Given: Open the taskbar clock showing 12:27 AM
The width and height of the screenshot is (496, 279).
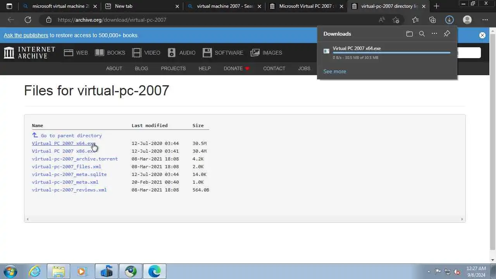Looking at the screenshot, I should coord(476,271).
